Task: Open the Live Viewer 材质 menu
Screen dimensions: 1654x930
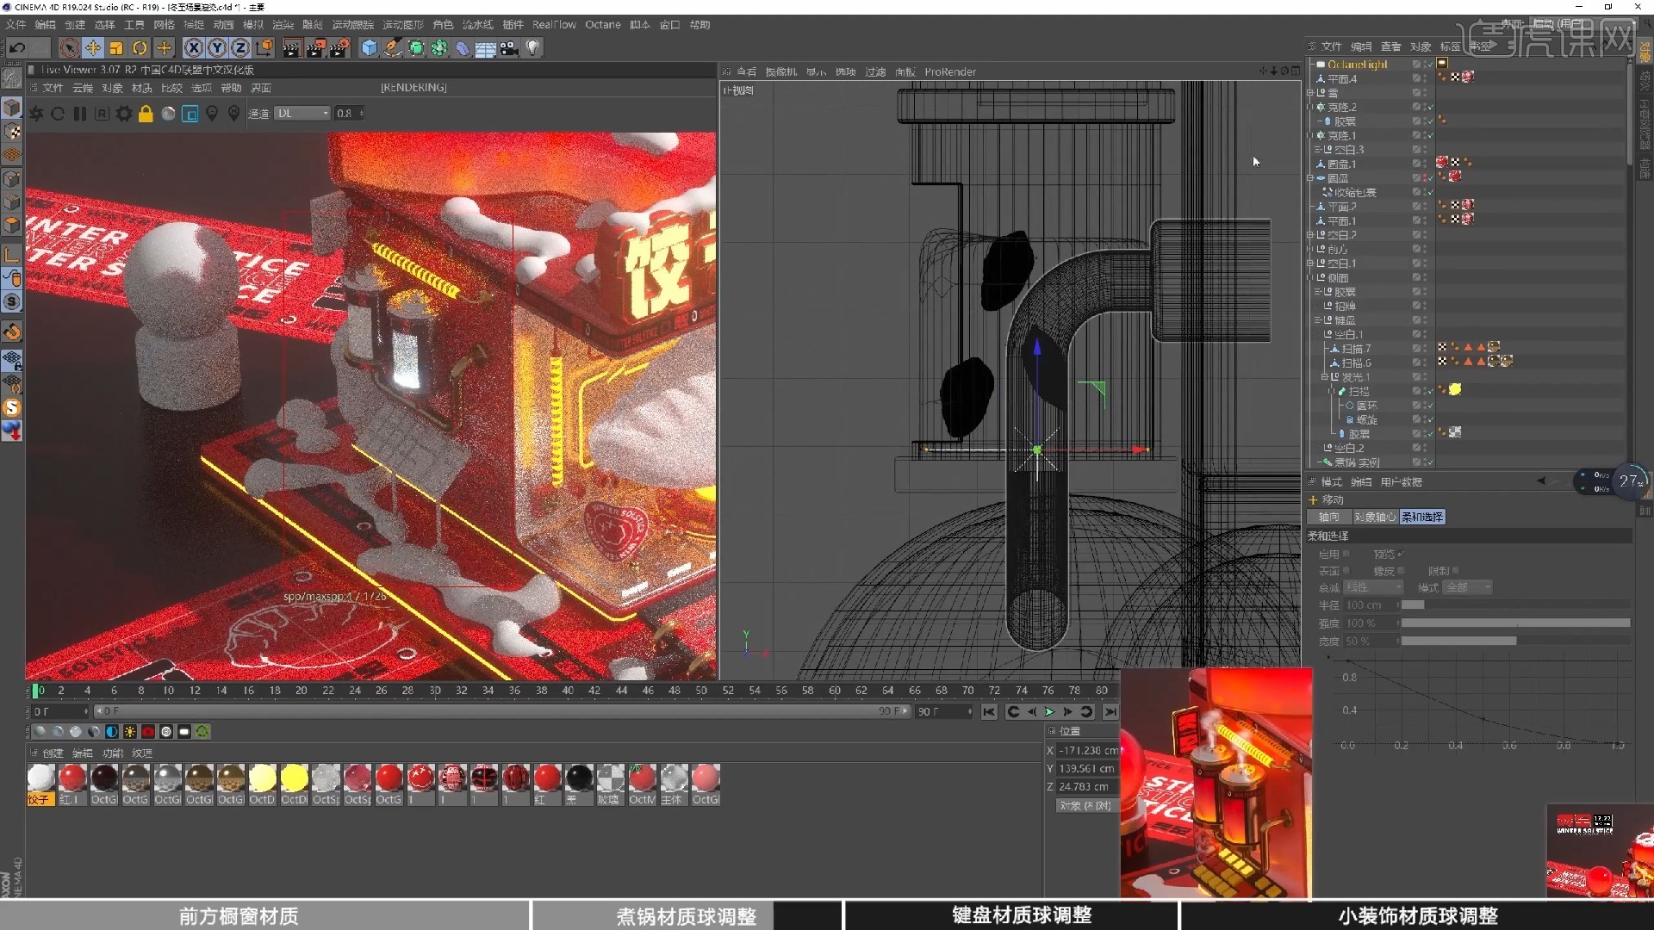Action: tap(142, 88)
